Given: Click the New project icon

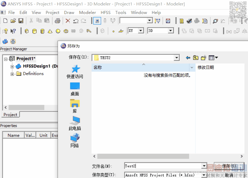Looking at the screenshot, I should click(x=5, y=21).
